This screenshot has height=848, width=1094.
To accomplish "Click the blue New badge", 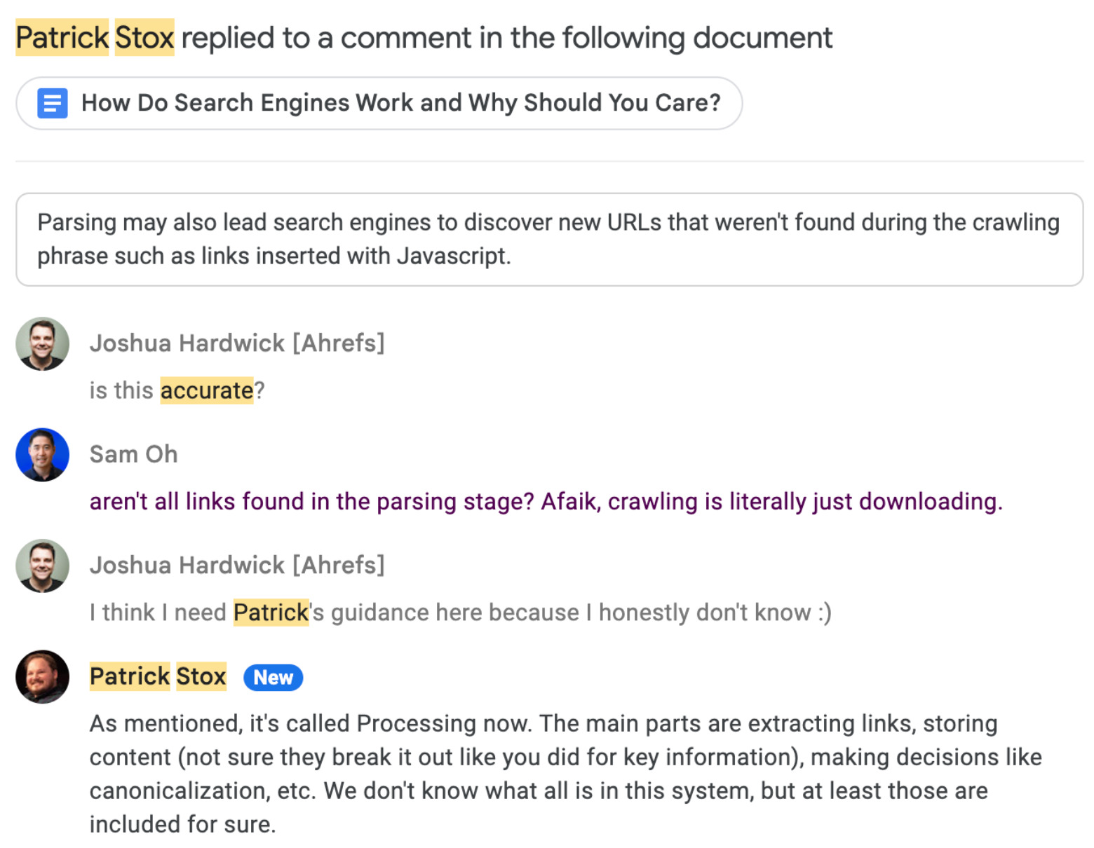I will [x=273, y=677].
